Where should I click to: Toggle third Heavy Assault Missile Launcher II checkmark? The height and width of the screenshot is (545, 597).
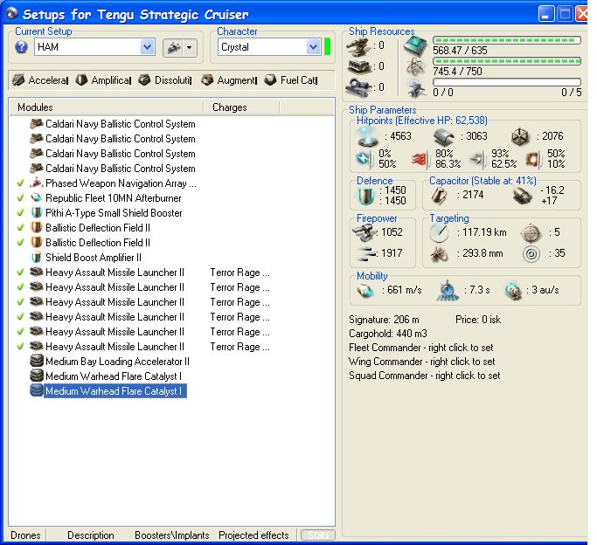[21, 302]
